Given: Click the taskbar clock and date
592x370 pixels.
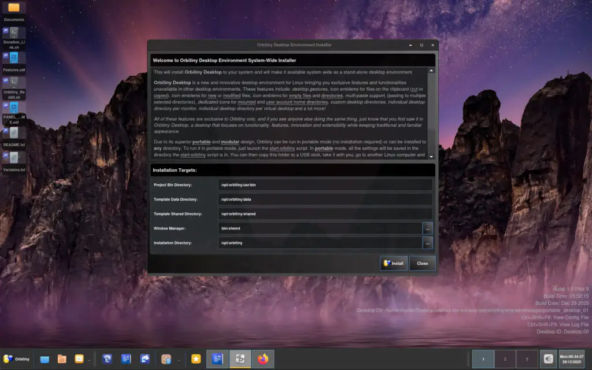Looking at the screenshot, I should (x=572, y=359).
